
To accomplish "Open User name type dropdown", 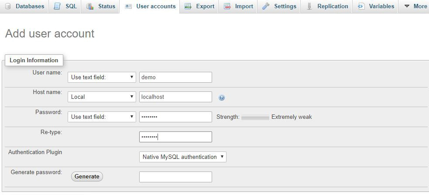I will click(x=102, y=77).
